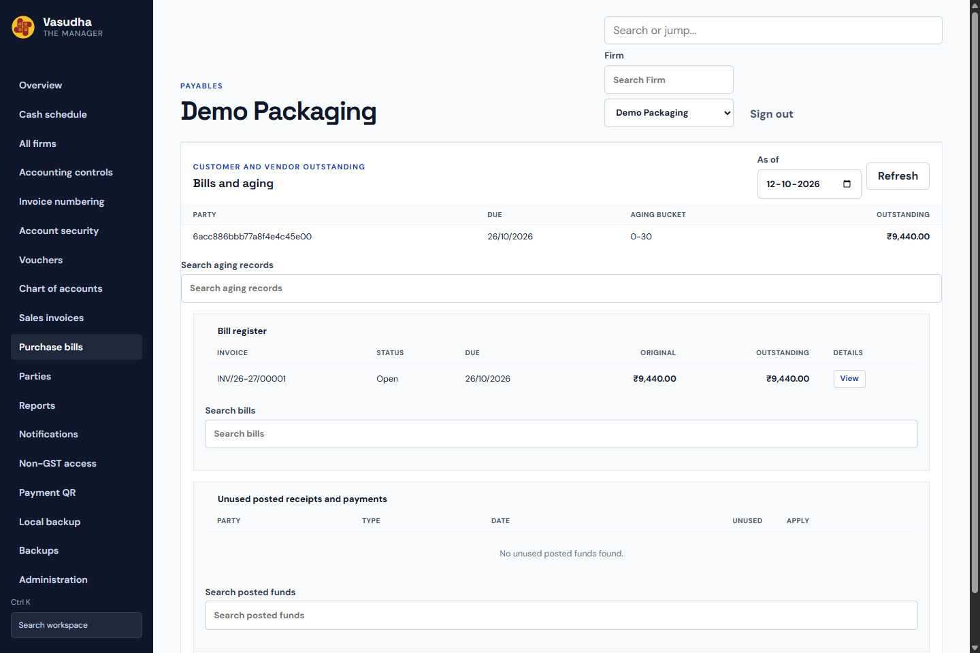Click the Refresh button
The width and height of the screenshot is (980, 653).
[898, 176]
